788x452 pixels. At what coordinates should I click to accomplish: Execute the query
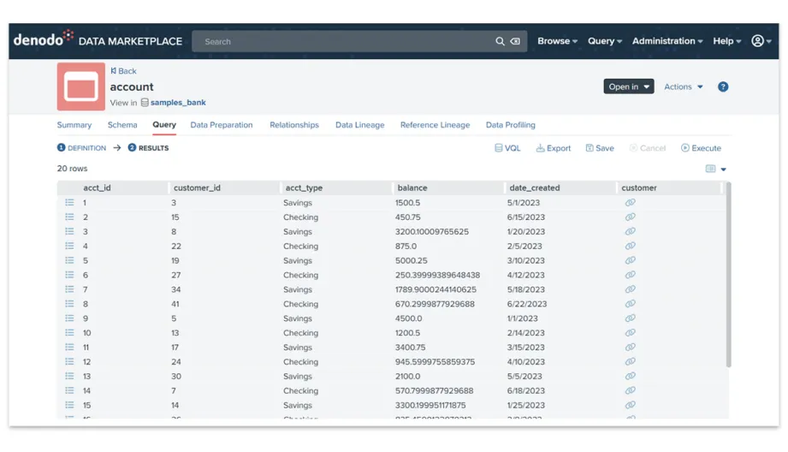pyautogui.click(x=701, y=148)
